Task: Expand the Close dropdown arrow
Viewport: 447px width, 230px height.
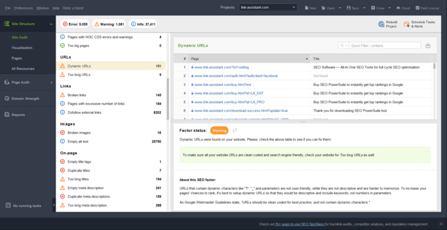Action: pos(389,8)
